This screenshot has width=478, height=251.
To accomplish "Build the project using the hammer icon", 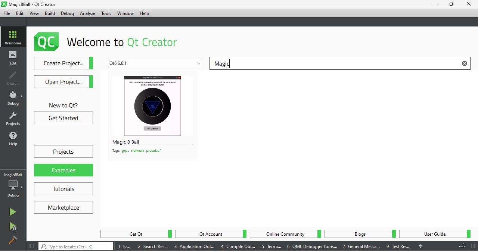I will click(x=12, y=239).
